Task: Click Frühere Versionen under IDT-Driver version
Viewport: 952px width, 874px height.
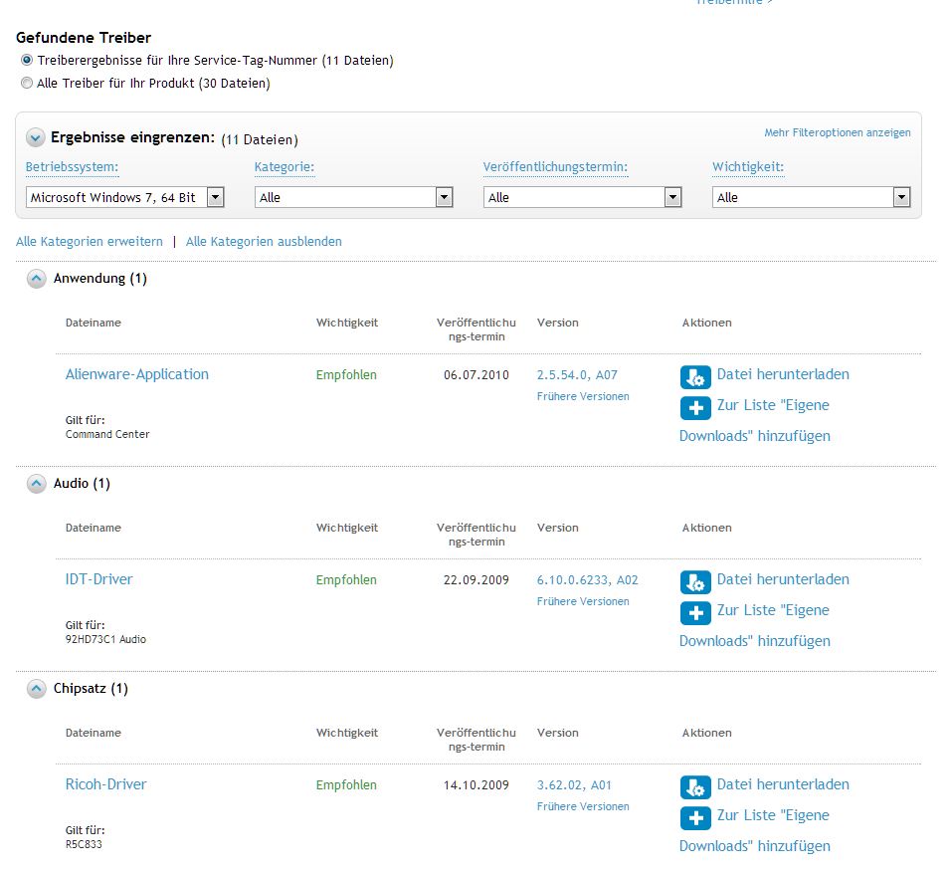Action: tap(583, 601)
